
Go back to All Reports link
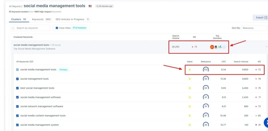point(15,6)
